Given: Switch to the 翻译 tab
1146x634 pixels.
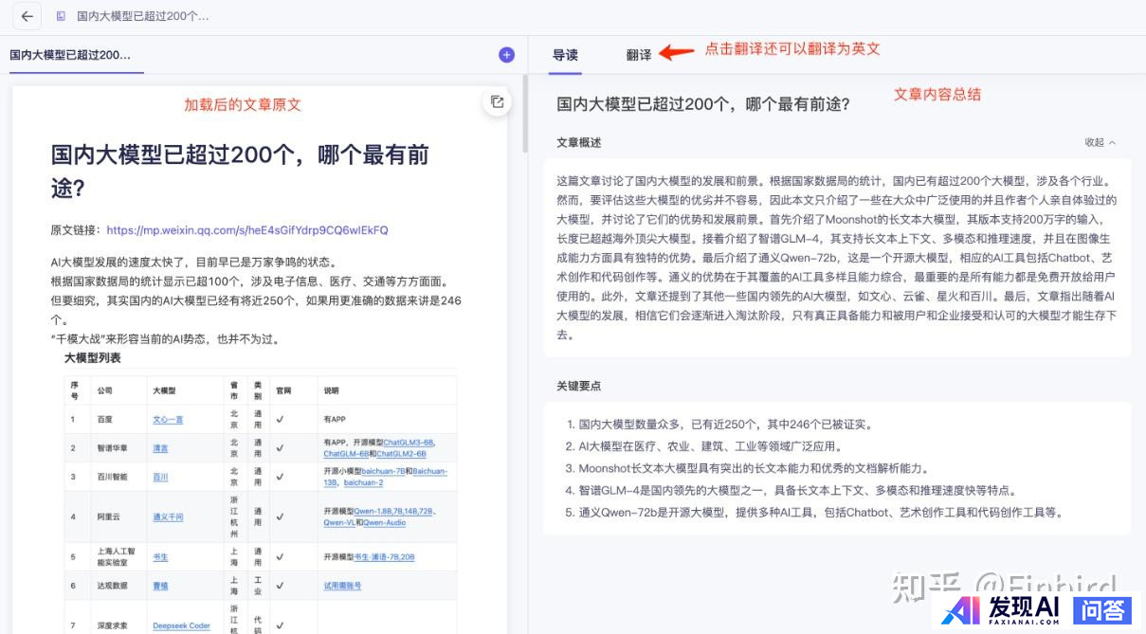Looking at the screenshot, I should 639,55.
